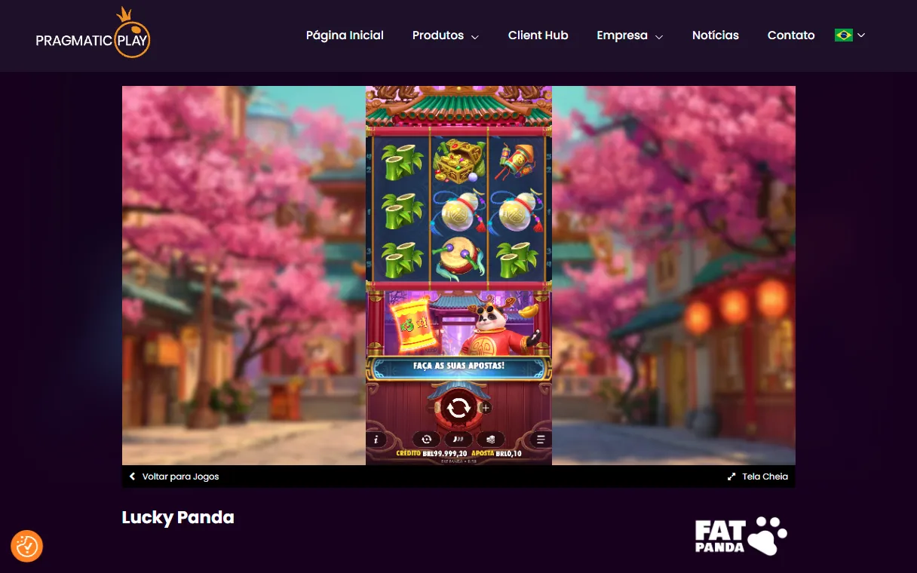Increase the bet with the plus control
The width and height of the screenshot is (917, 573).
[486, 408]
